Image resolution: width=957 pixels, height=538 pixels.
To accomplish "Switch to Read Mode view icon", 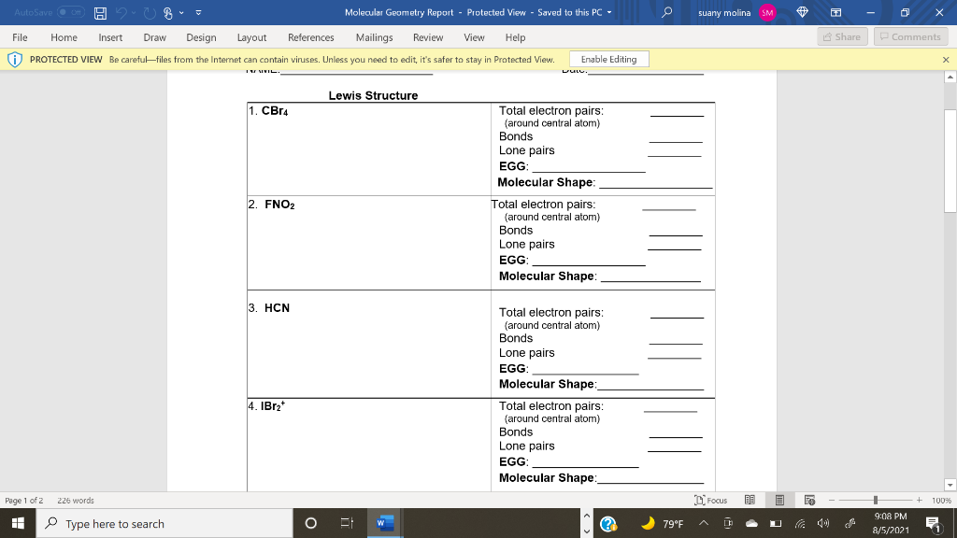I will click(750, 501).
